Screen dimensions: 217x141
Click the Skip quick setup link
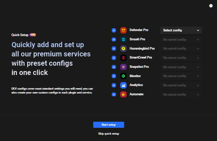pos(108,134)
